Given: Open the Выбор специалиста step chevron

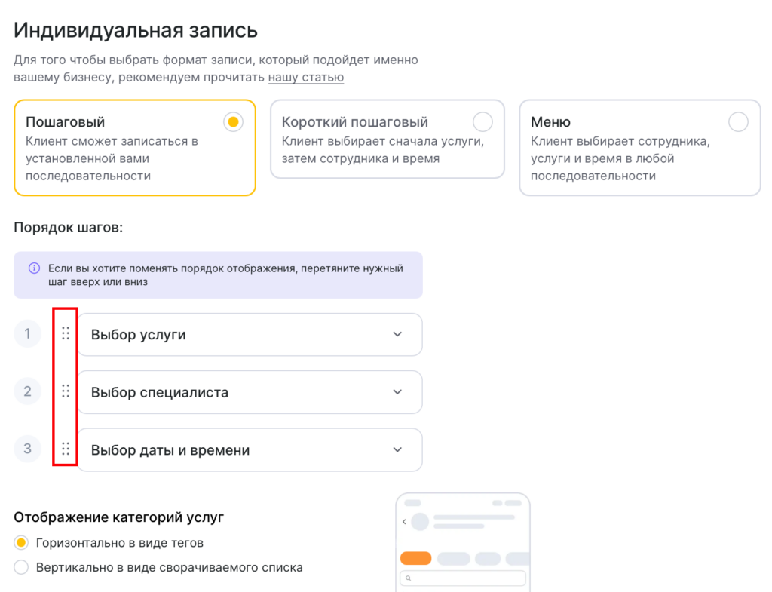Looking at the screenshot, I should click(397, 392).
